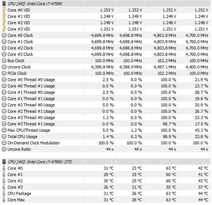This screenshot has width=212, height=205.
Task: Click the 4,803.8 MHz value for Core #3 Clock
Action: (x=165, y=54)
